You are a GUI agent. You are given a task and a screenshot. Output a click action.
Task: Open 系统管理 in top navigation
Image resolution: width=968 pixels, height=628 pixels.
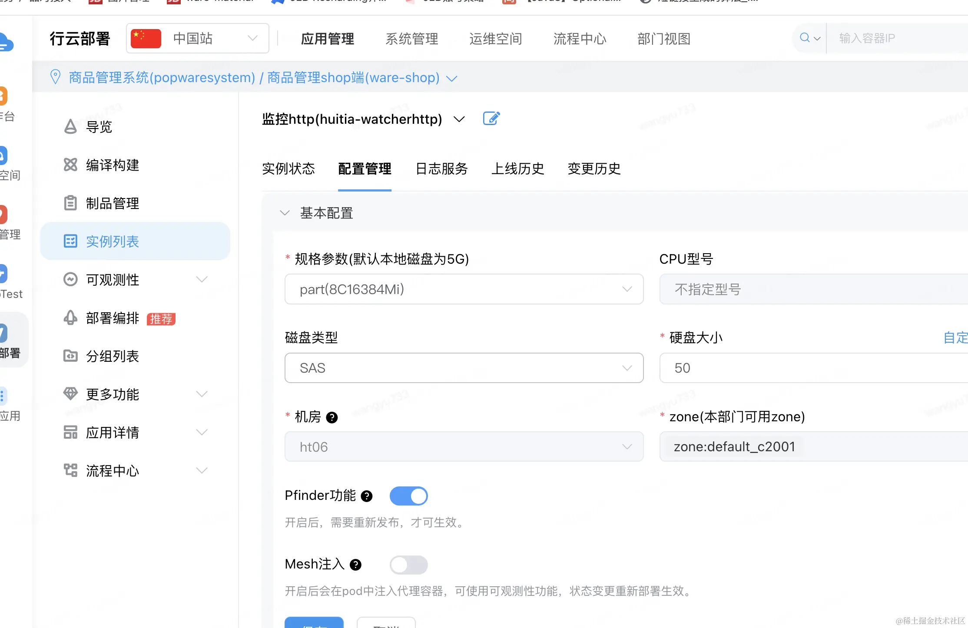[411, 39]
